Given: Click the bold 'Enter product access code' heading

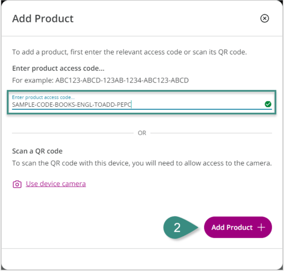Looking at the screenshot, I should pos(58,68).
